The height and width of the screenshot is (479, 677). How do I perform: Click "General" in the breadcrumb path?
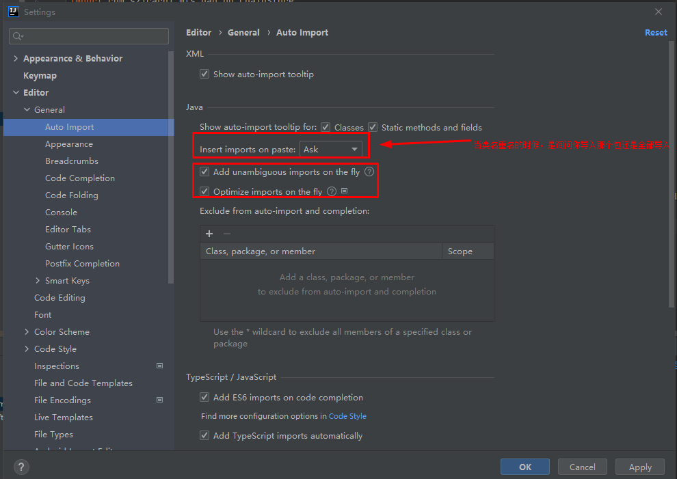(x=243, y=32)
